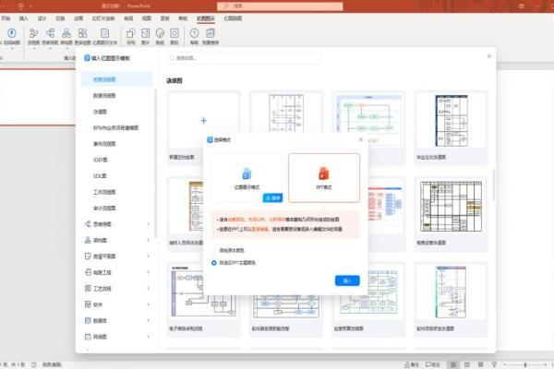Open the 流程图 flowchart ribbon icon
The image size is (554, 369).
point(33,33)
